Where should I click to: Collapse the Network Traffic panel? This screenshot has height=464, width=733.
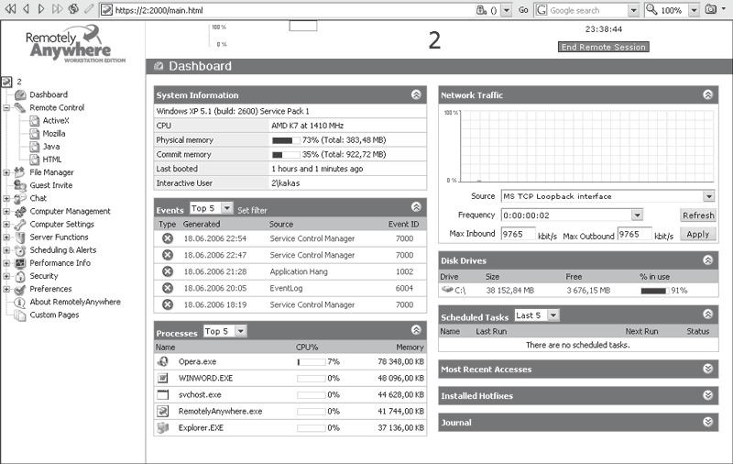pyautogui.click(x=708, y=94)
